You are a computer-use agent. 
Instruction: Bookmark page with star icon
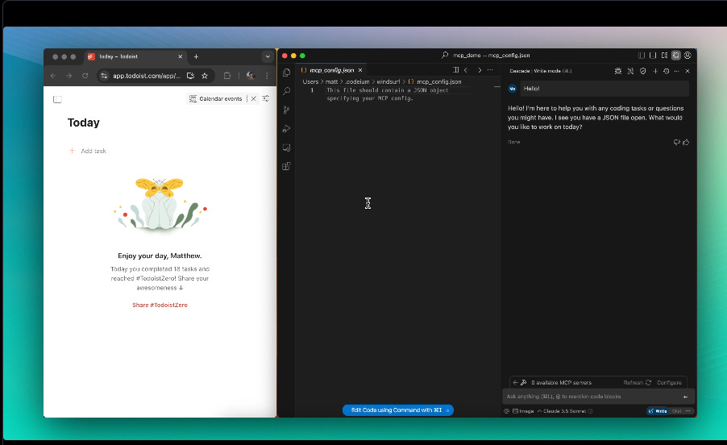coord(205,76)
